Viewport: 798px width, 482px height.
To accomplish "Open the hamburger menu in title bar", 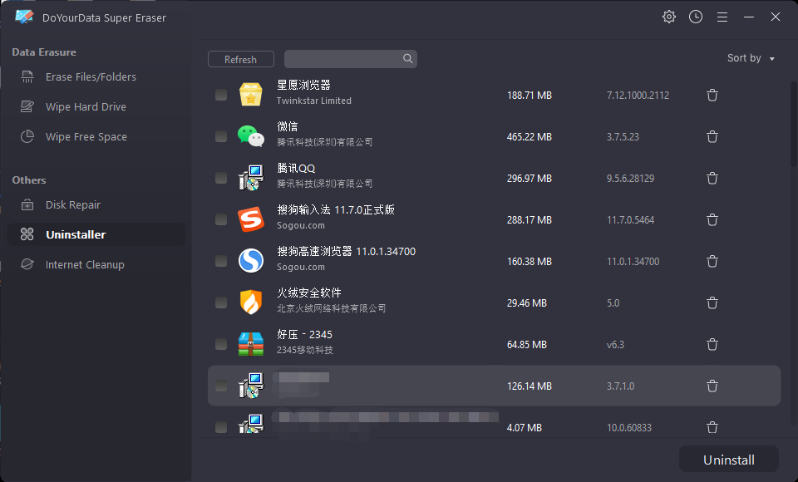I will point(722,17).
